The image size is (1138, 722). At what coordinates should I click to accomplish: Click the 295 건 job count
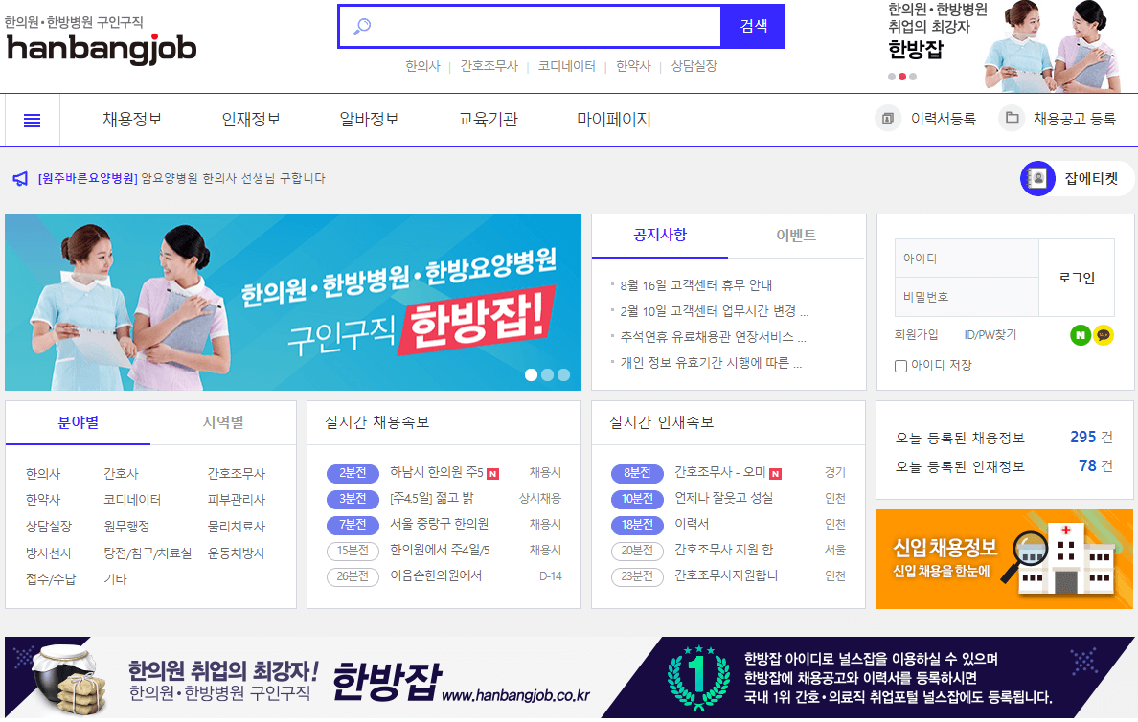point(1091,438)
